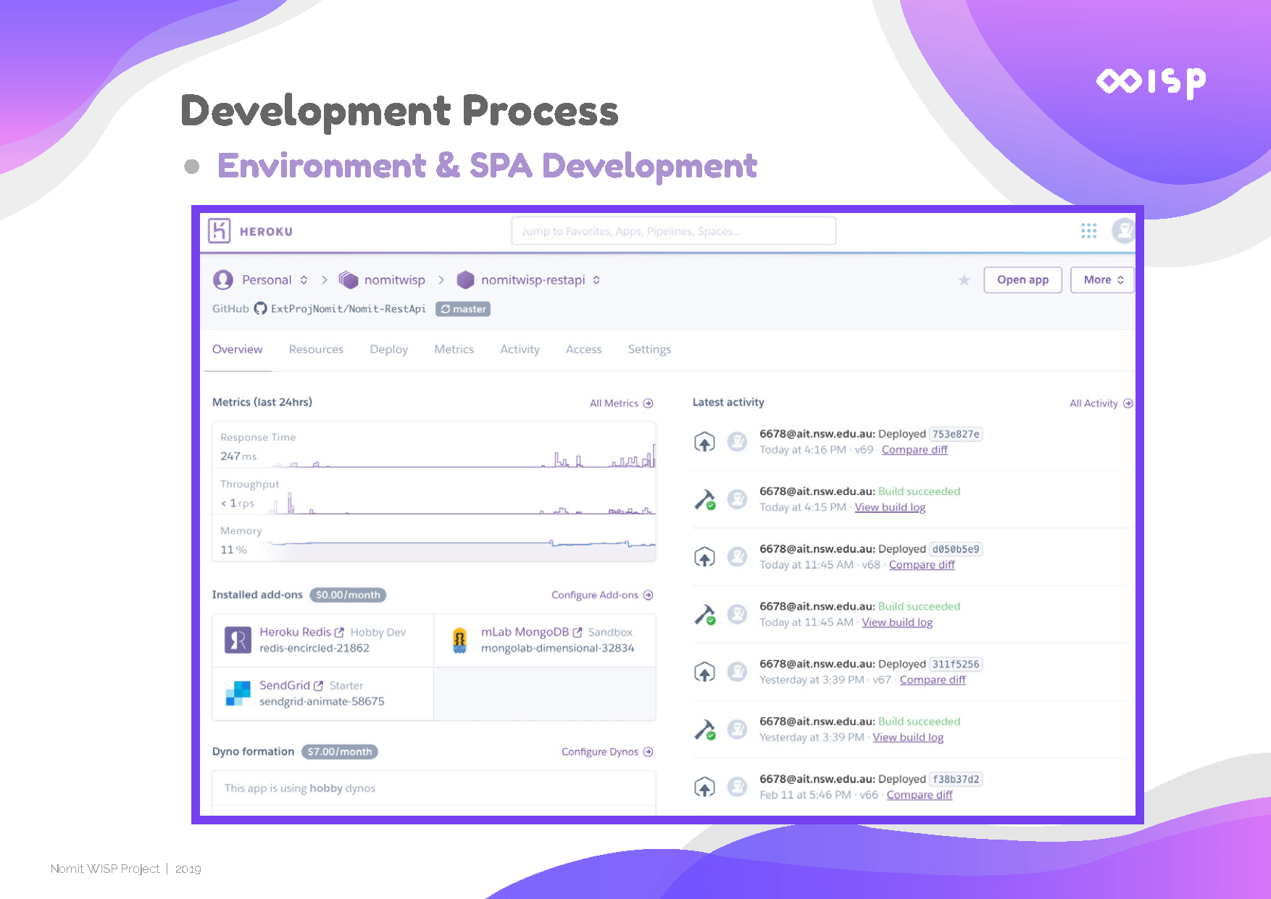Click the user avatar in header
This screenshot has height=899, width=1271.
tap(1122, 231)
